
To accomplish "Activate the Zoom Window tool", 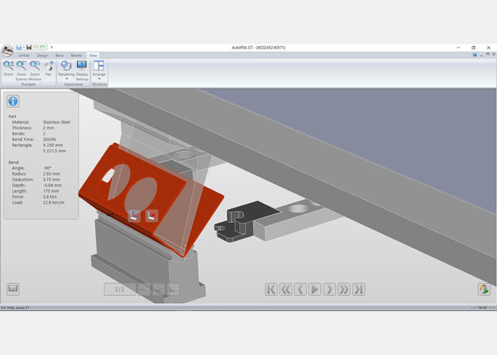I will coord(35,68).
